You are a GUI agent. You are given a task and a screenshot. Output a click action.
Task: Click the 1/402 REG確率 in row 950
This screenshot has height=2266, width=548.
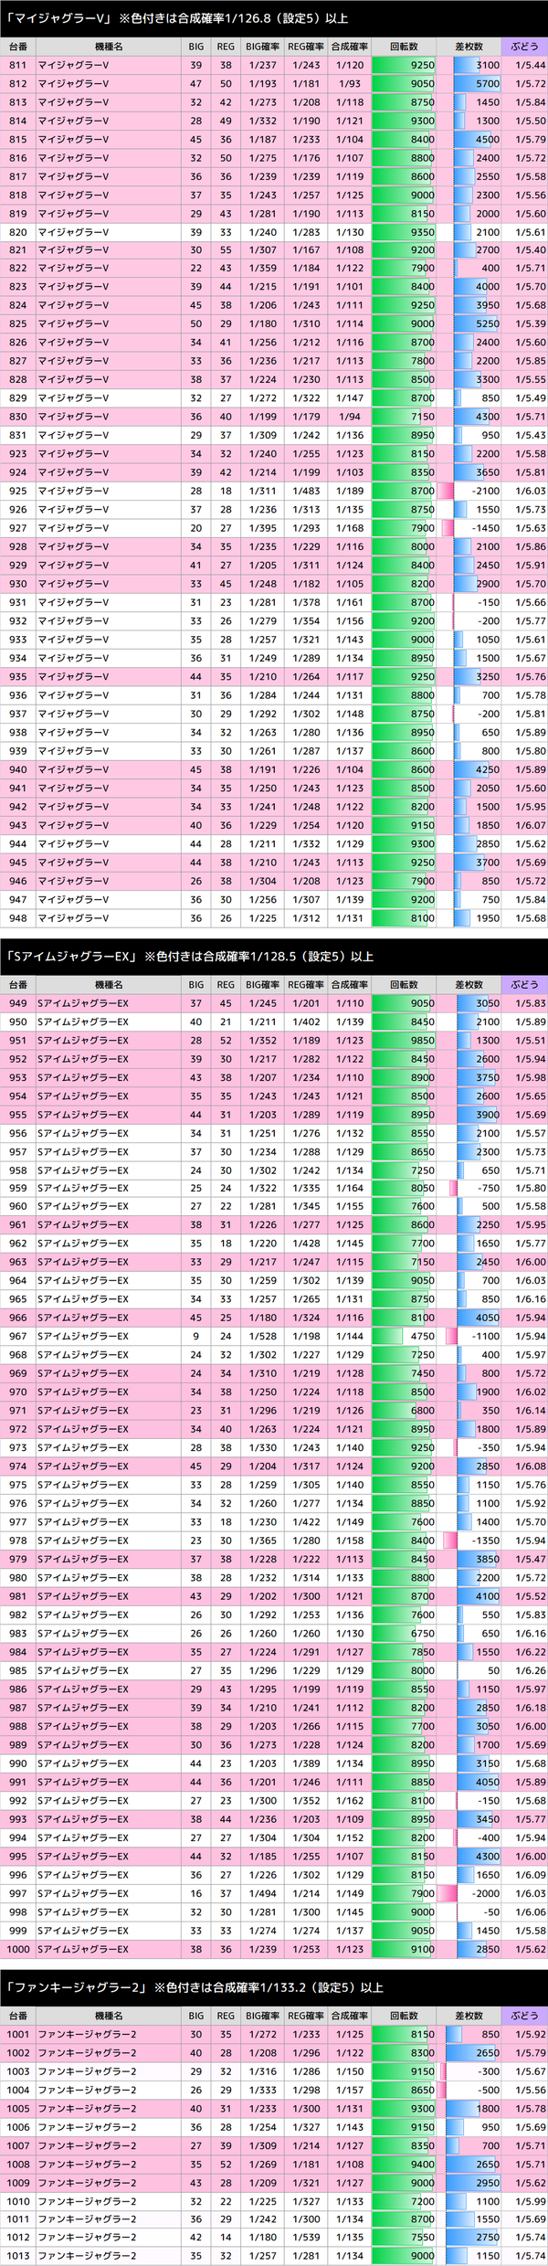306,1022
